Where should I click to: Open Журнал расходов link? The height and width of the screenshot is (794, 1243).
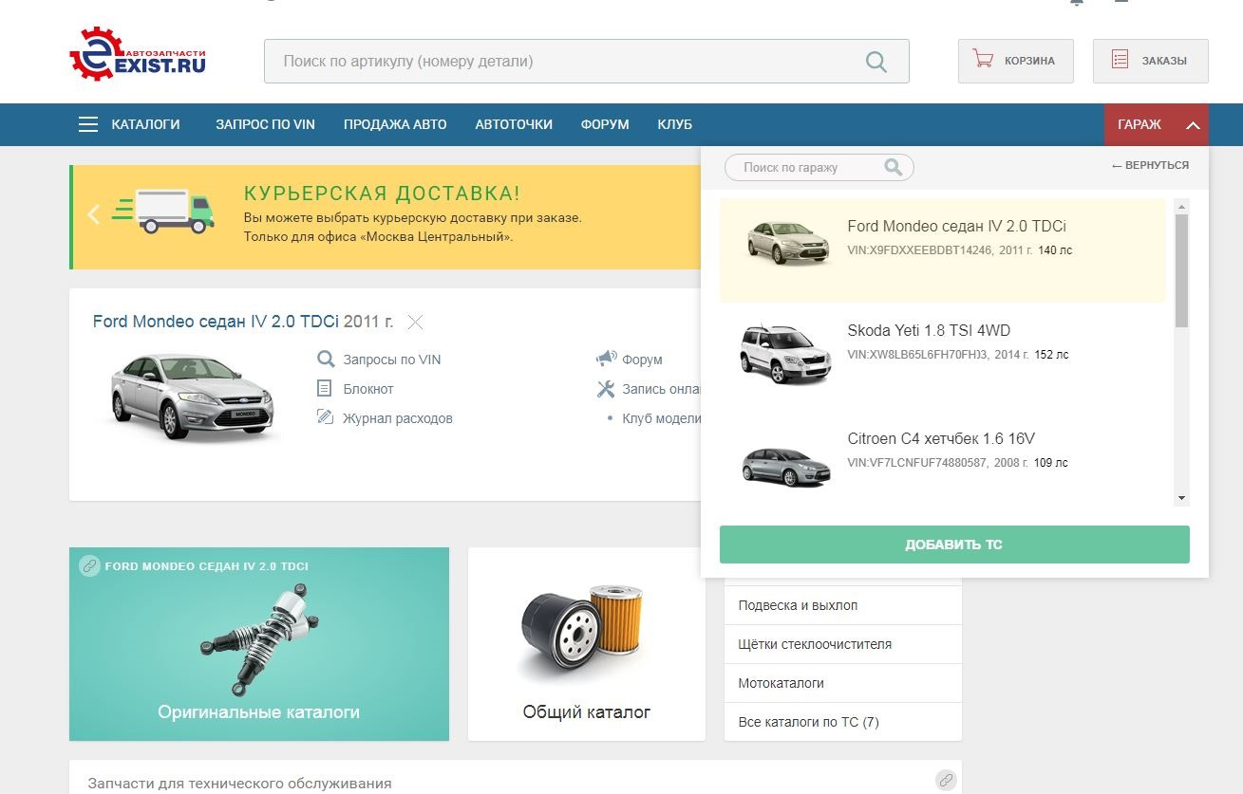coord(398,418)
